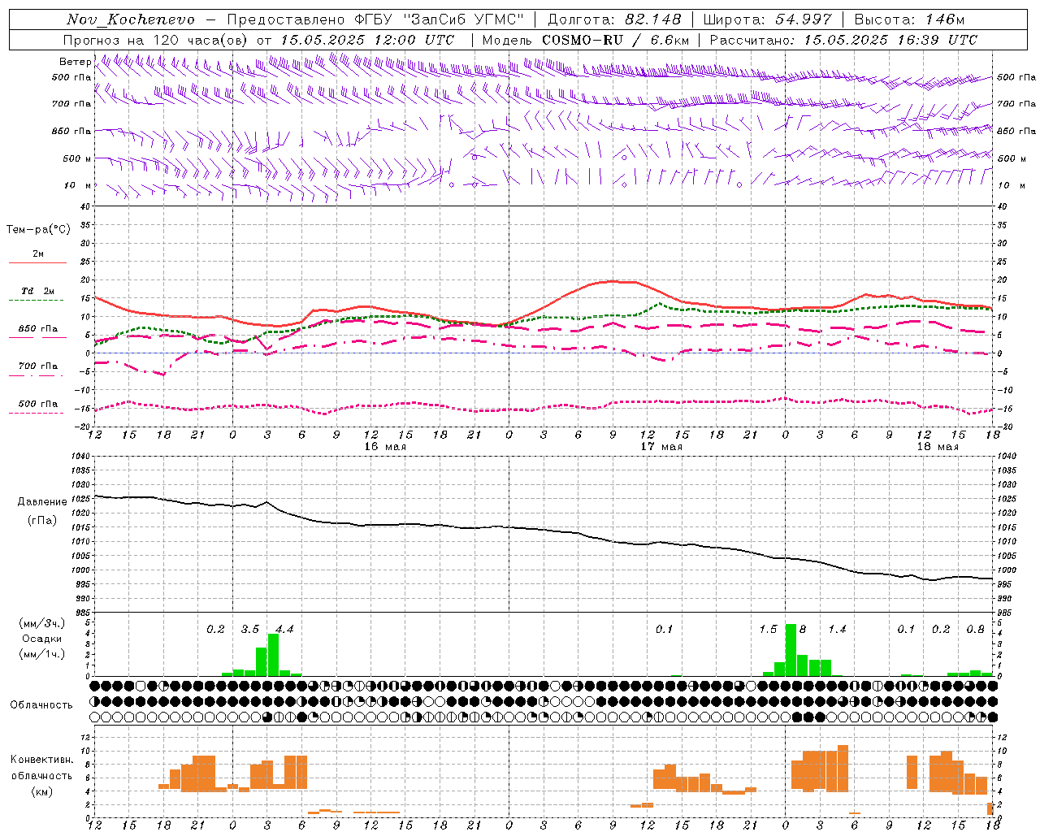Click the 'Высота: 146м' header value
The height and width of the screenshot is (832, 1040).
click(909, 19)
